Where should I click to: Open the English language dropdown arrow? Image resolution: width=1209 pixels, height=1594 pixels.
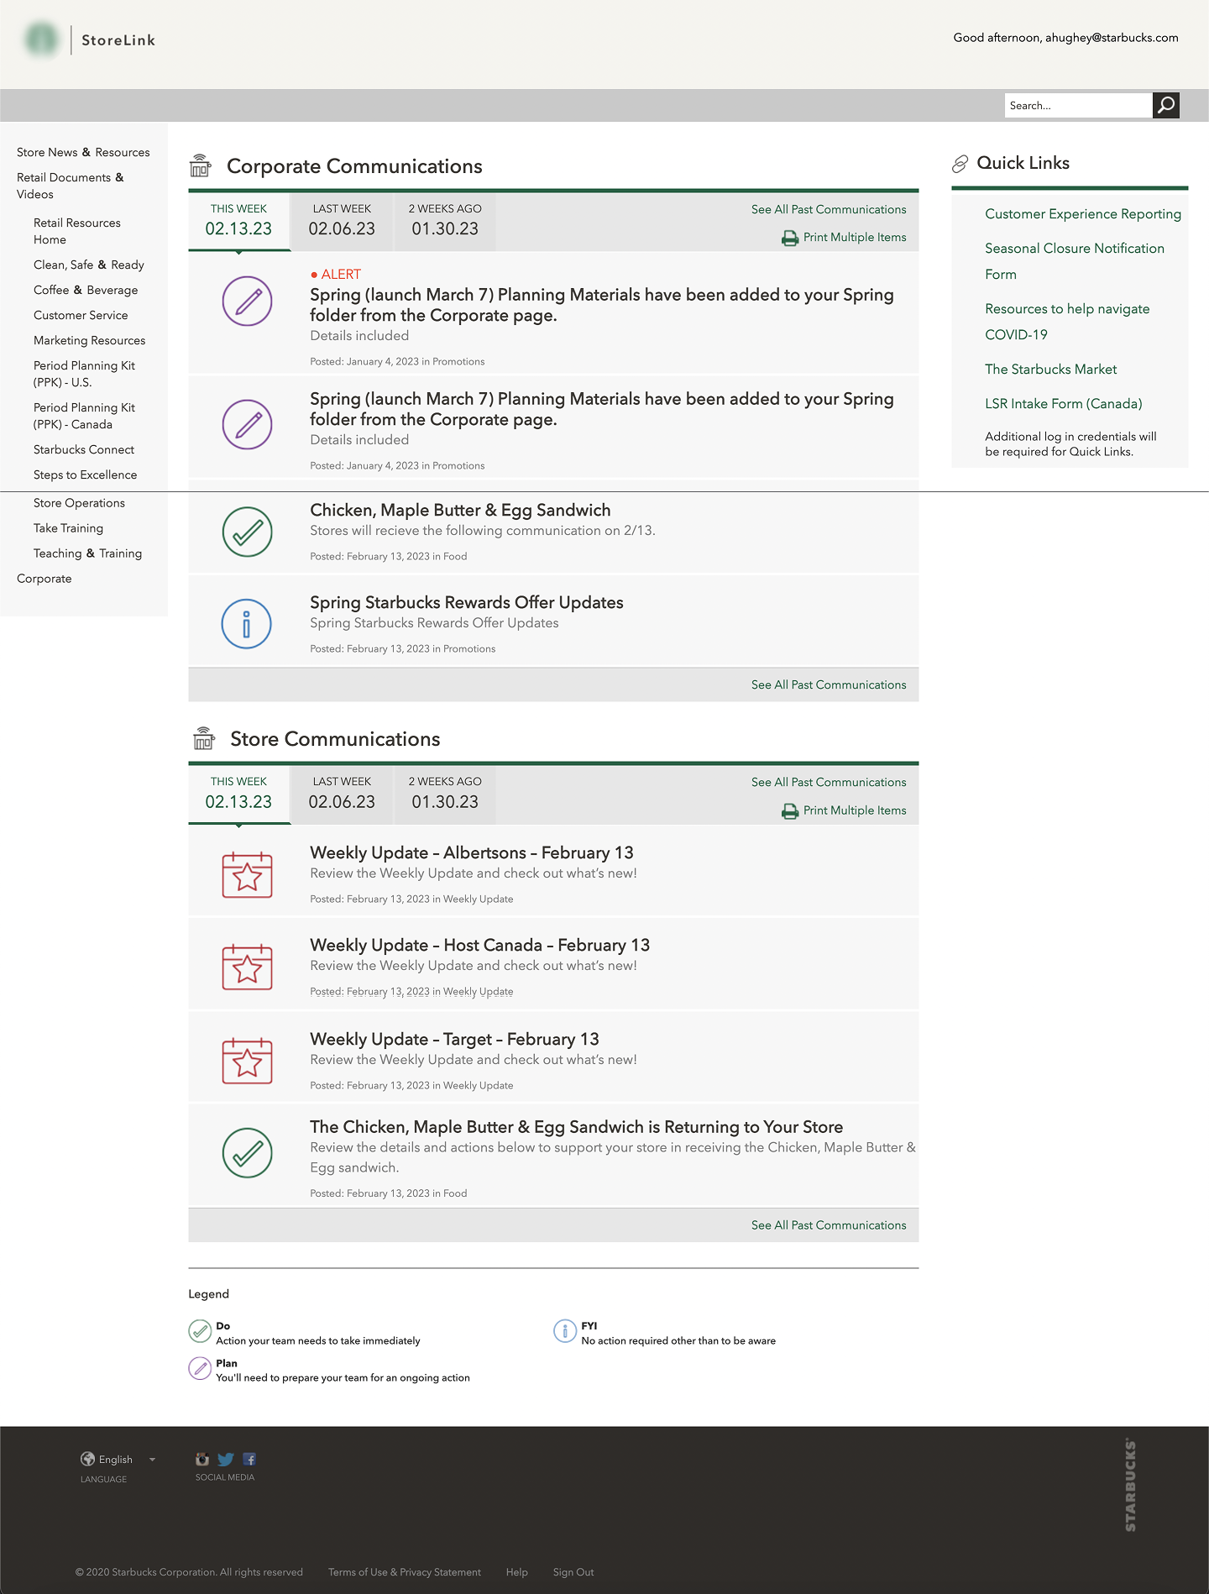pos(152,1460)
